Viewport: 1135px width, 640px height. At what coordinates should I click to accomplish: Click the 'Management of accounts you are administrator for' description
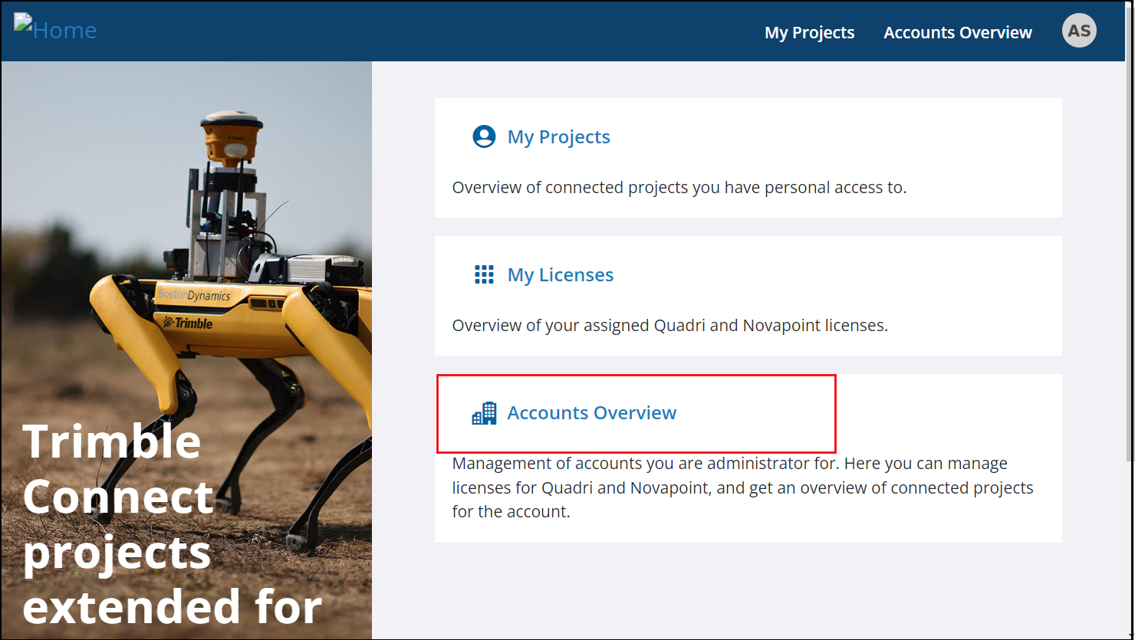(x=743, y=487)
